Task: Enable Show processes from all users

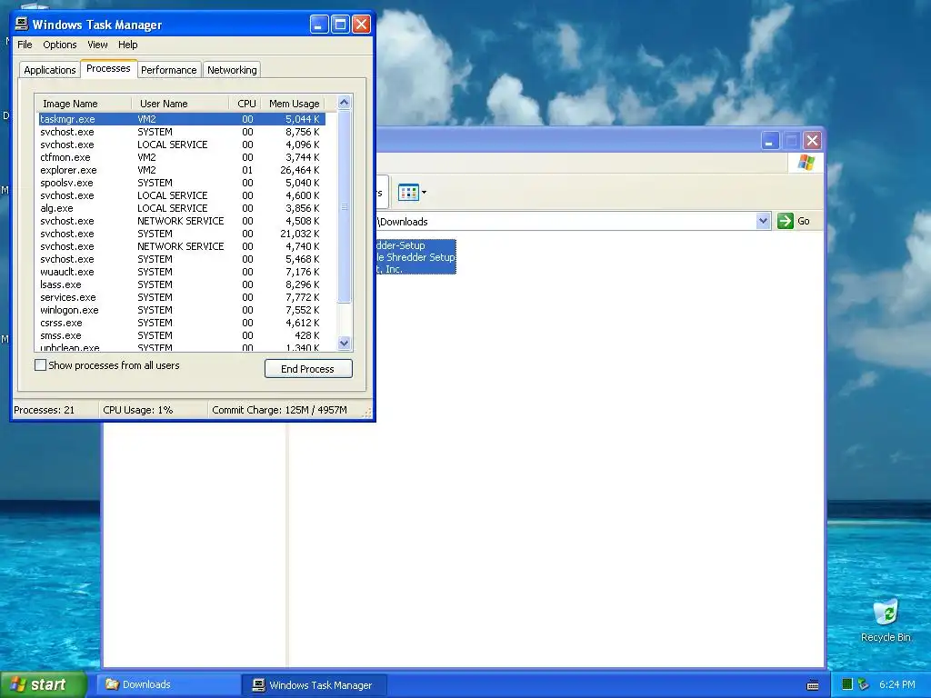Action: [40, 365]
